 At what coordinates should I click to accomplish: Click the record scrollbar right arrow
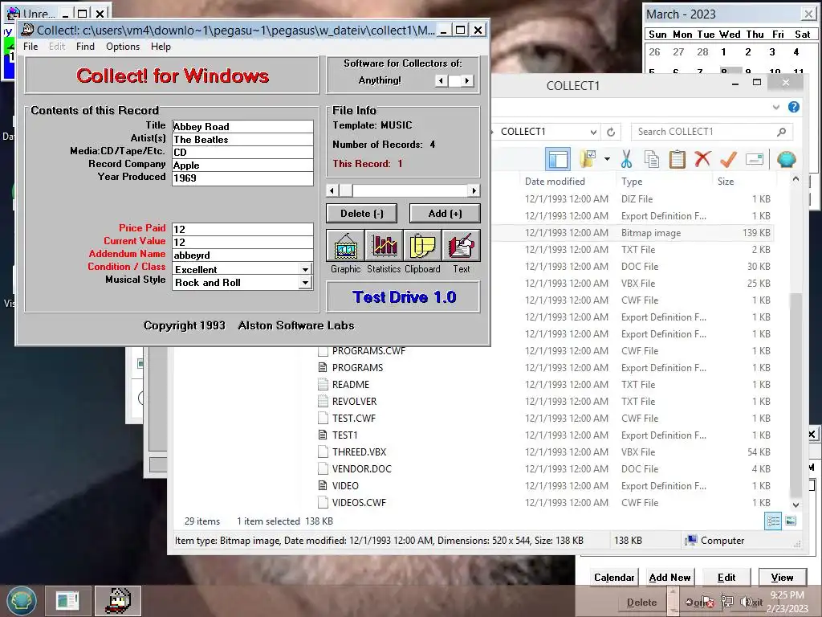(x=474, y=190)
